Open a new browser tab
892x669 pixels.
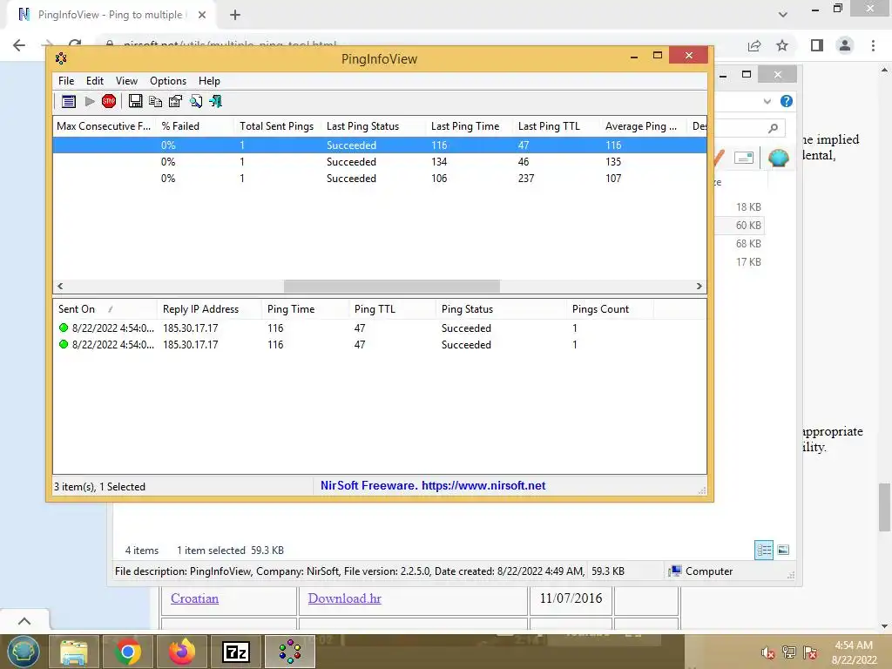coord(235,15)
